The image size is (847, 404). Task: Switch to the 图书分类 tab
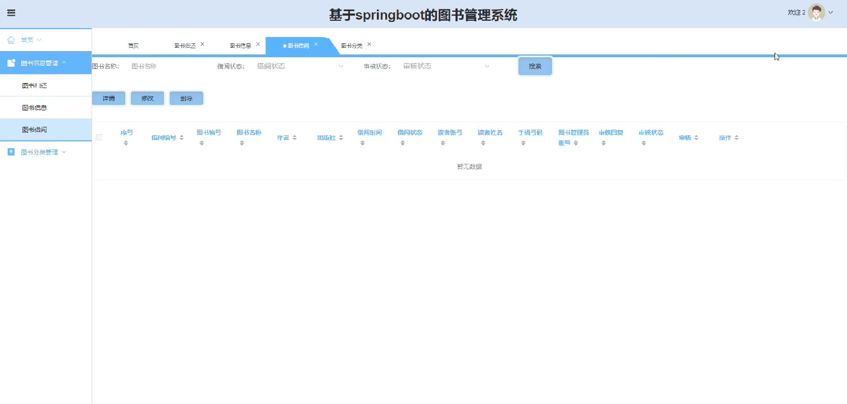[352, 46]
